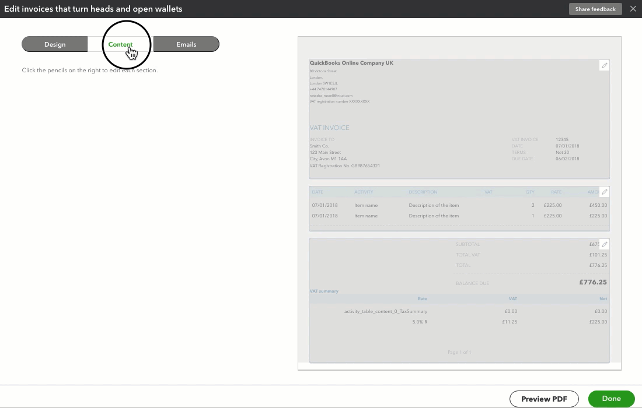Click VAT Registration No. GB987654321
The width and height of the screenshot is (642, 408).
345,166
